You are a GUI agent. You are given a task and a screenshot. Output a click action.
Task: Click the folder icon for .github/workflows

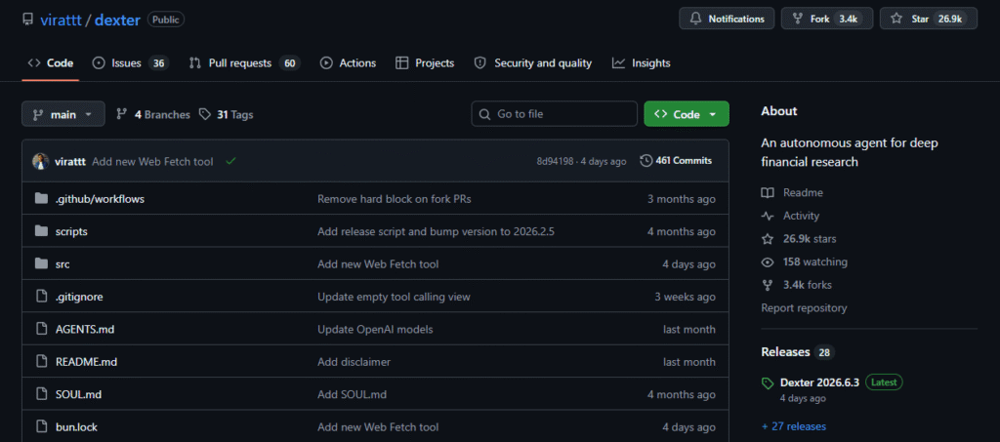41,199
